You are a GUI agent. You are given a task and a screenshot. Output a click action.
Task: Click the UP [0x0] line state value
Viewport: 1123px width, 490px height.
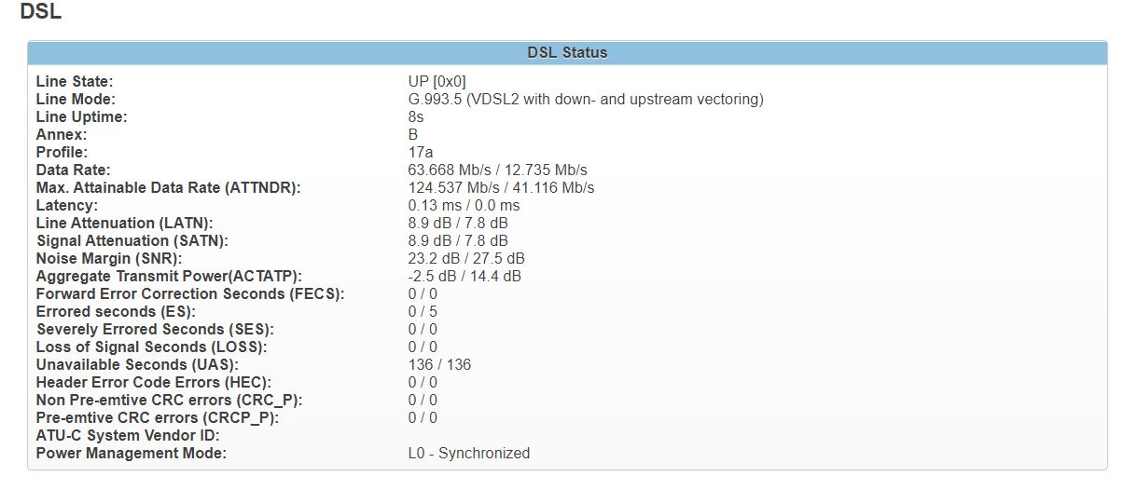[437, 81]
